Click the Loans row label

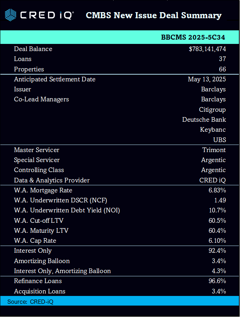(22, 59)
